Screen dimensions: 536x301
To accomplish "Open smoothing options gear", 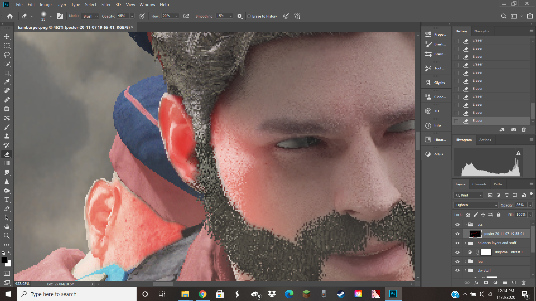I will pyautogui.click(x=240, y=16).
